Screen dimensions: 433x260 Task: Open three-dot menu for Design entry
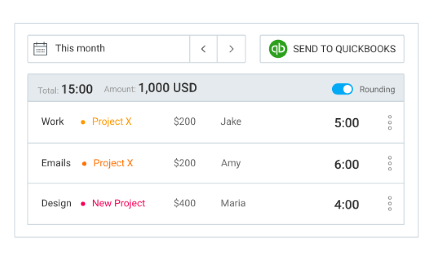click(390, 203)
